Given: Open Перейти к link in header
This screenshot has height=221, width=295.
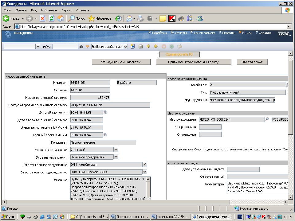Looking at the screenshot, I should click(158, 33).
